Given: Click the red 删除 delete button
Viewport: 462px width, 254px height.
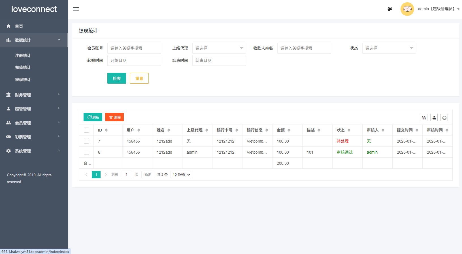Looking at the screenshot, I should point(114,117).
